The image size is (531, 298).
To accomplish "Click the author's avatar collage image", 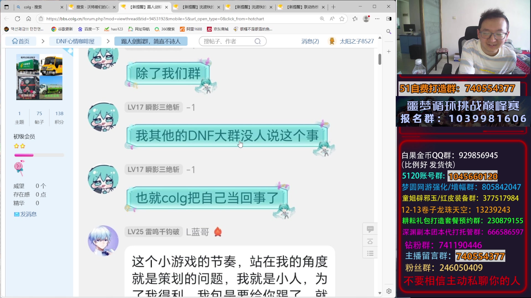I will (39, 77).
